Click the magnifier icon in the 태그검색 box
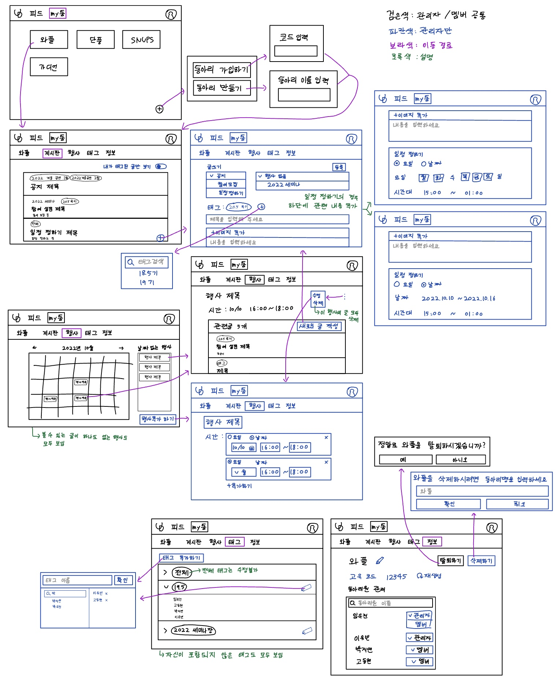 coord(130,262)
